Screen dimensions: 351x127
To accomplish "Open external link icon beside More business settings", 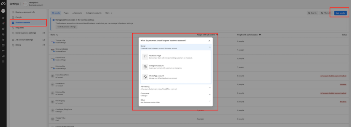I will 44,33.
